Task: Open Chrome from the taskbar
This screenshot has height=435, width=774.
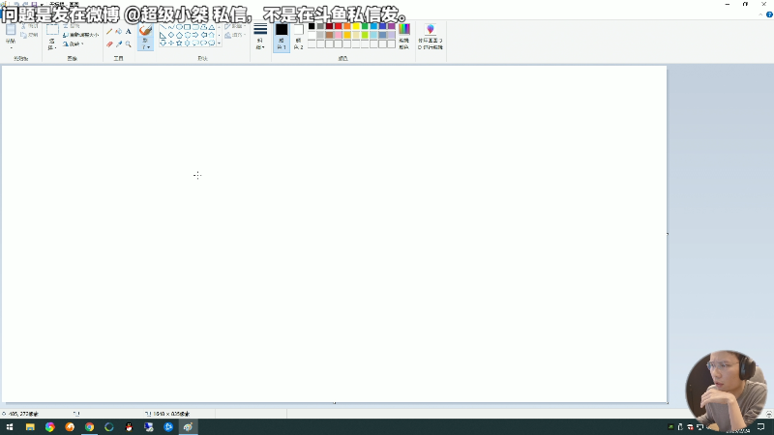Action: coord(89,427)
